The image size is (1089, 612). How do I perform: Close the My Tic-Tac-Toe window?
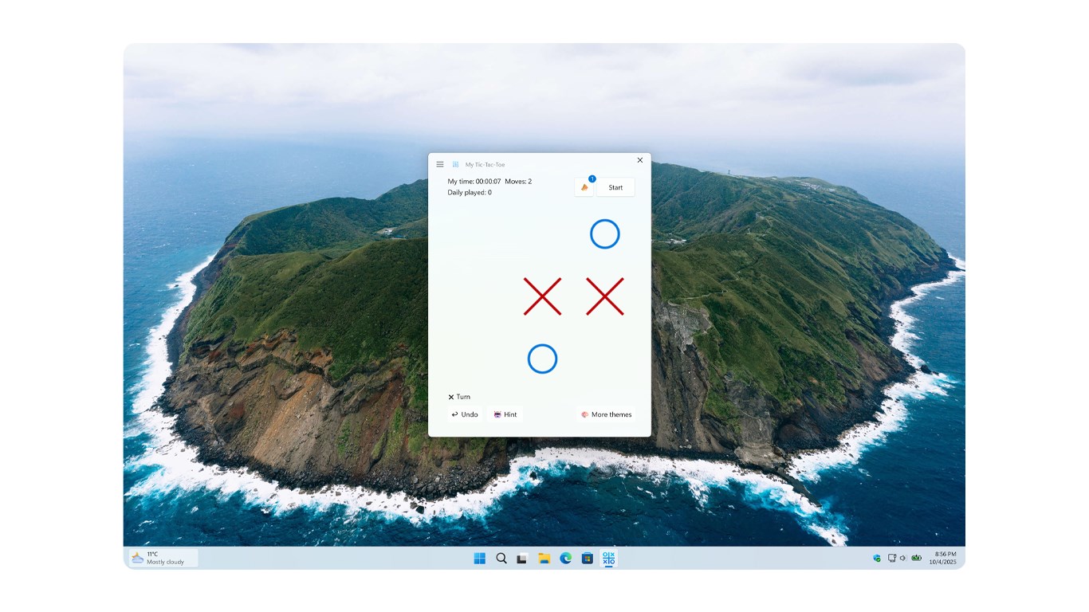coord(639,160)
